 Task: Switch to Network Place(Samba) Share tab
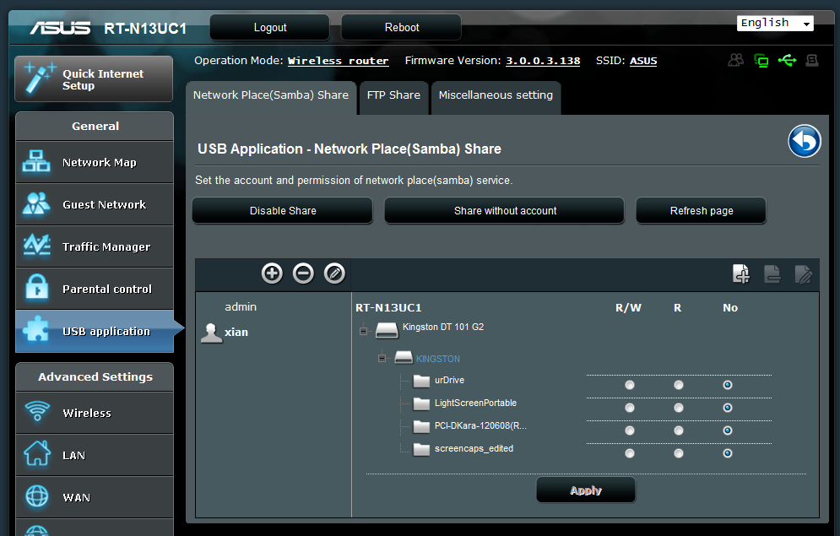[271, 97]
